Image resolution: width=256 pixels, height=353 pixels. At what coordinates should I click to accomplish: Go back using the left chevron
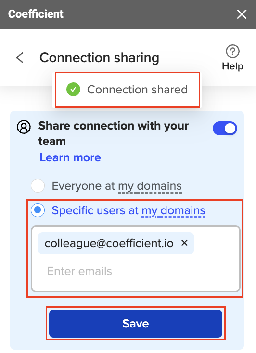pos(20,58)
